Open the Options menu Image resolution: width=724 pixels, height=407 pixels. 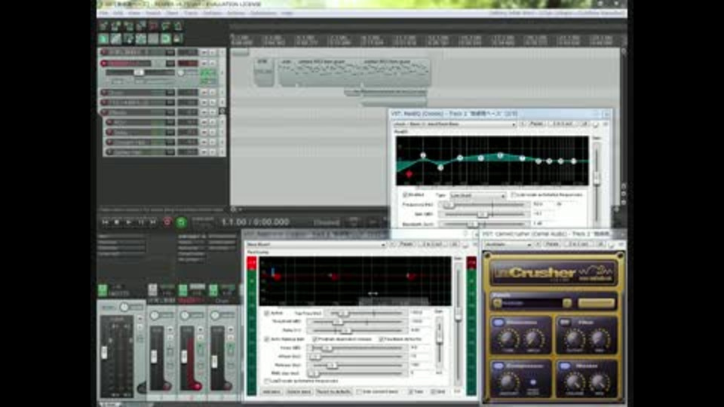[x=212, y=13]
